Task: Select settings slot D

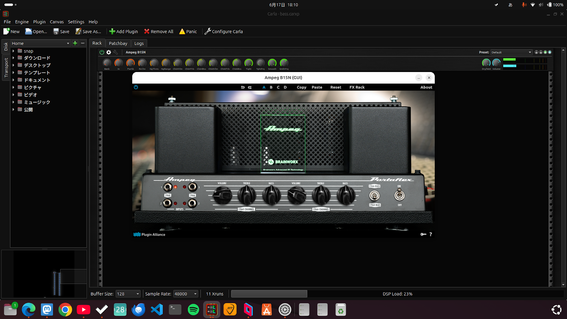Action: pos(285,87)
